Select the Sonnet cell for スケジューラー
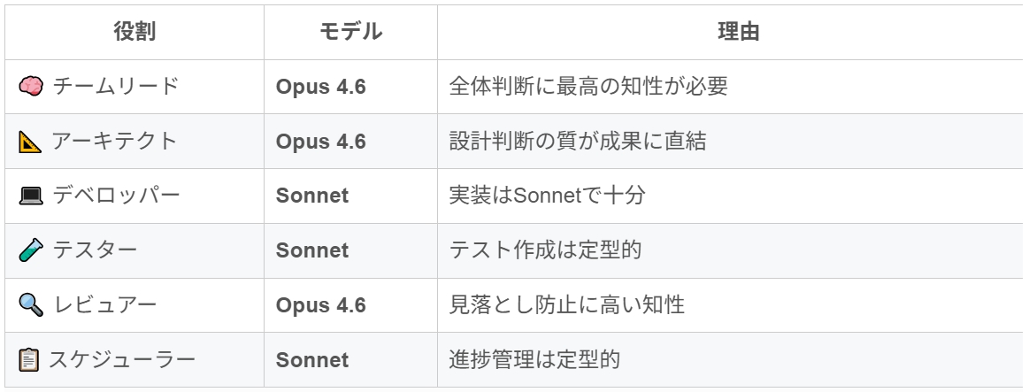The image size is (1029, 392). 312,360
